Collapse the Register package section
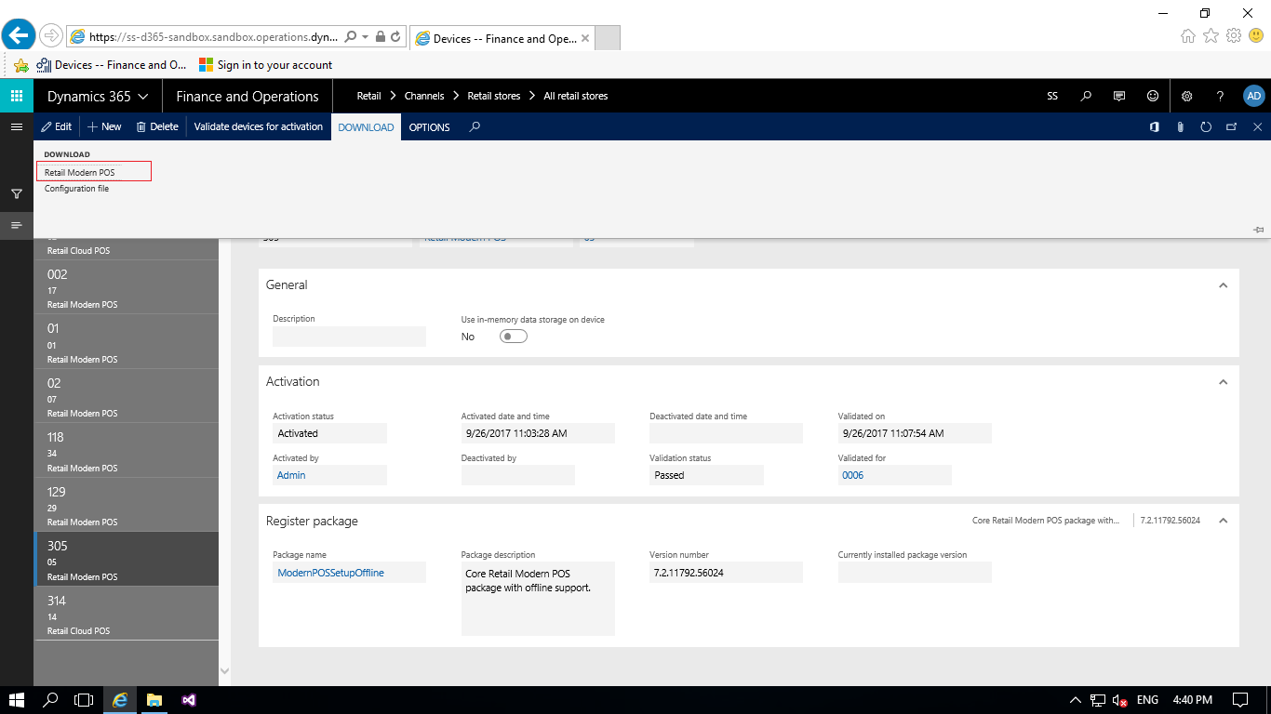Screen dimensions: 1271x714 pos(1223,521)
